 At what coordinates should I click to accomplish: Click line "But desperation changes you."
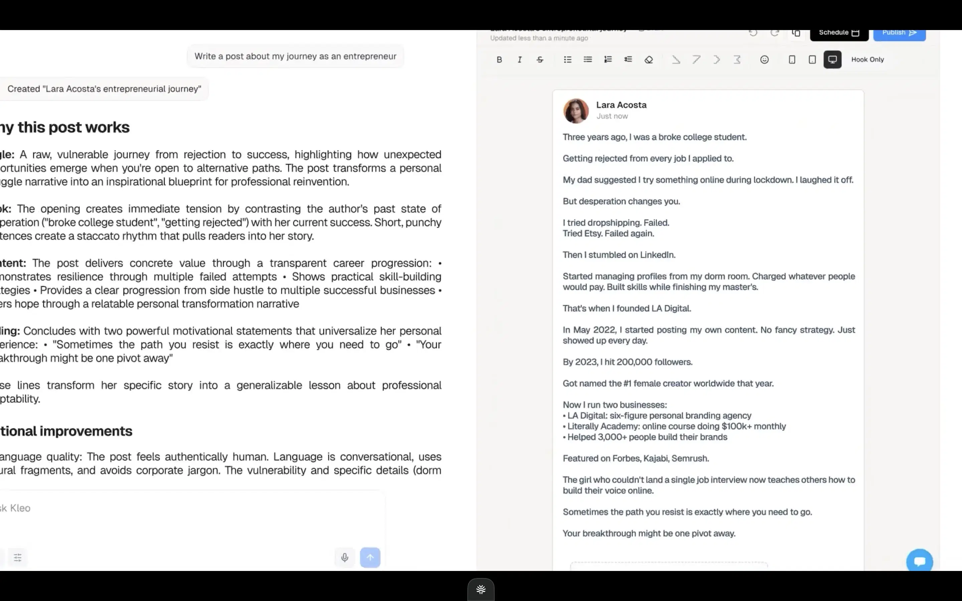[x=621, y=202]
